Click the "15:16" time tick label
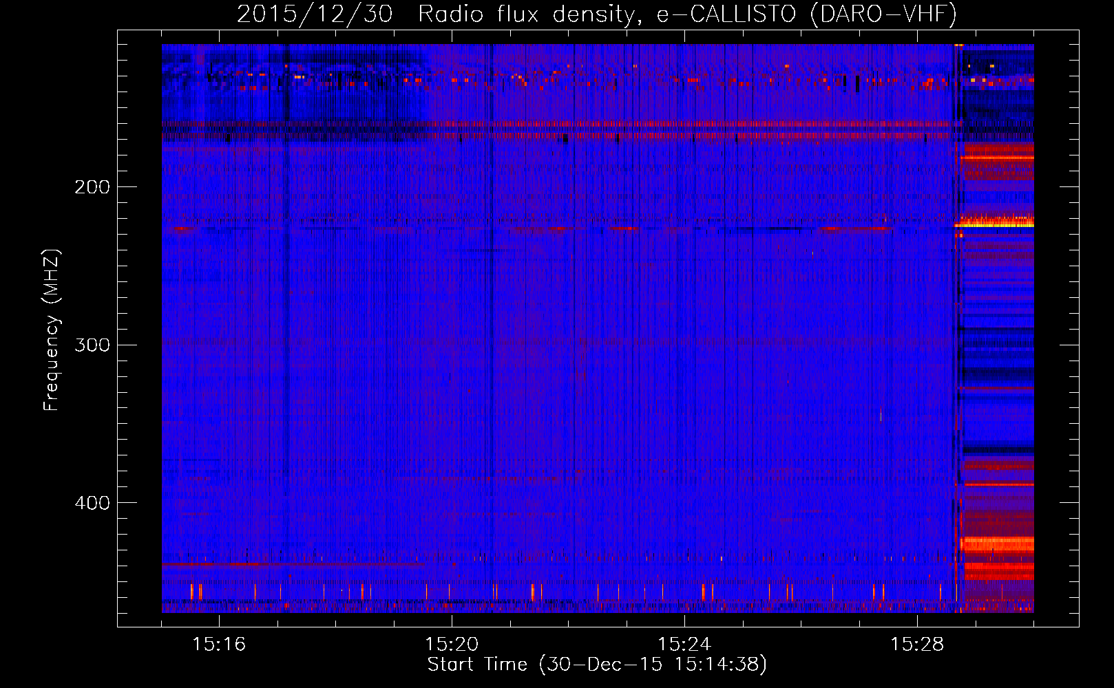1114x688 pixels. (x=219, y=644)
